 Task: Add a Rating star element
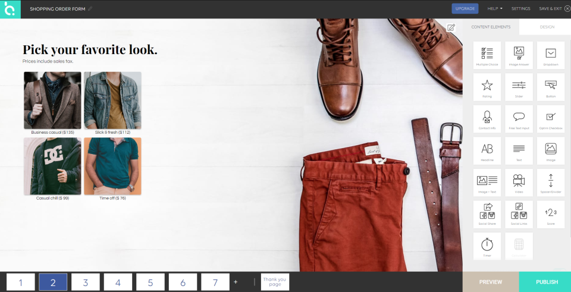[x=487, y=87]
